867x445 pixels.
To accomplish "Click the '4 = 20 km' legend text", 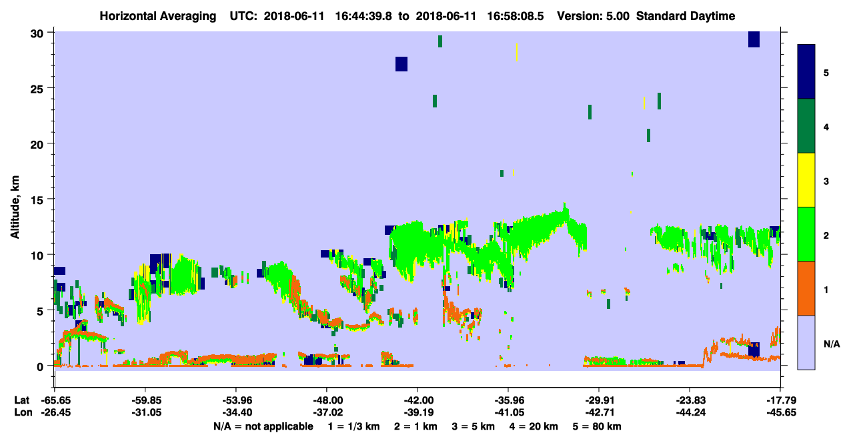I will [x=534, y=426].
